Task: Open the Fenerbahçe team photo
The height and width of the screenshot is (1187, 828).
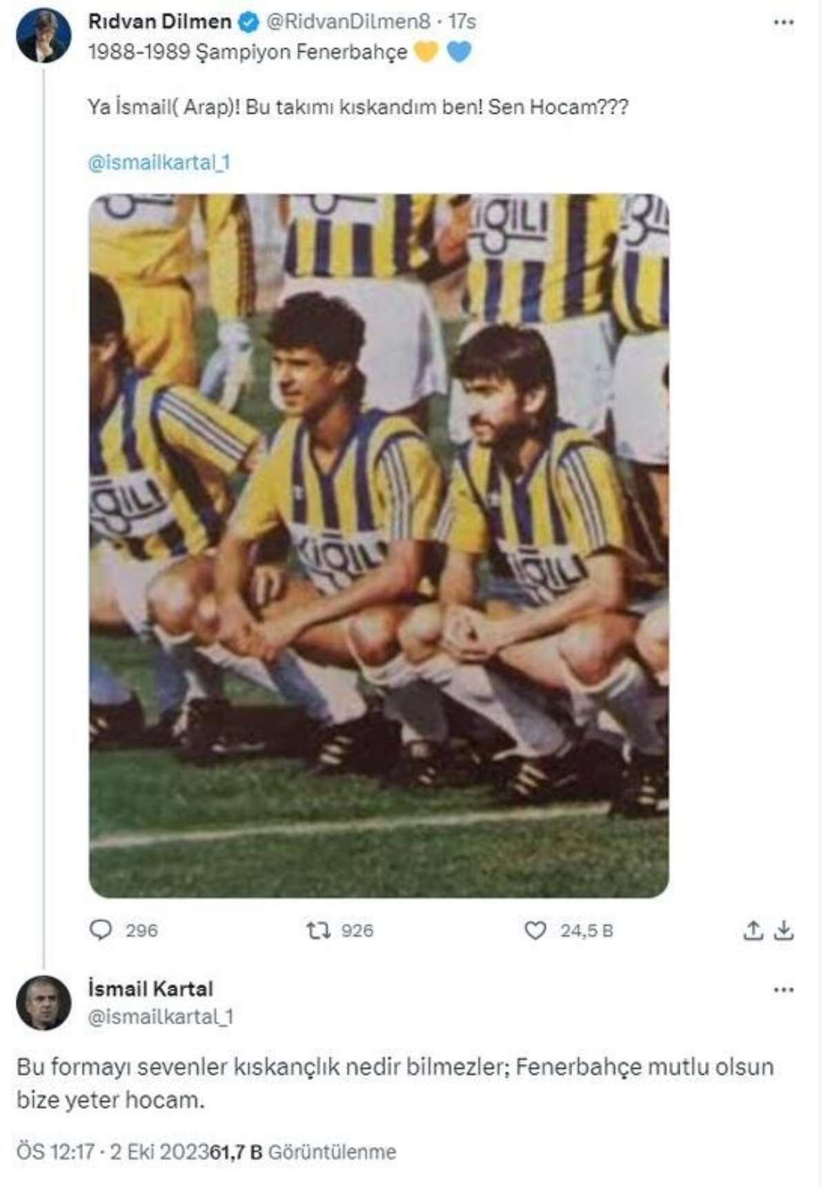Action: click(379, 546)
